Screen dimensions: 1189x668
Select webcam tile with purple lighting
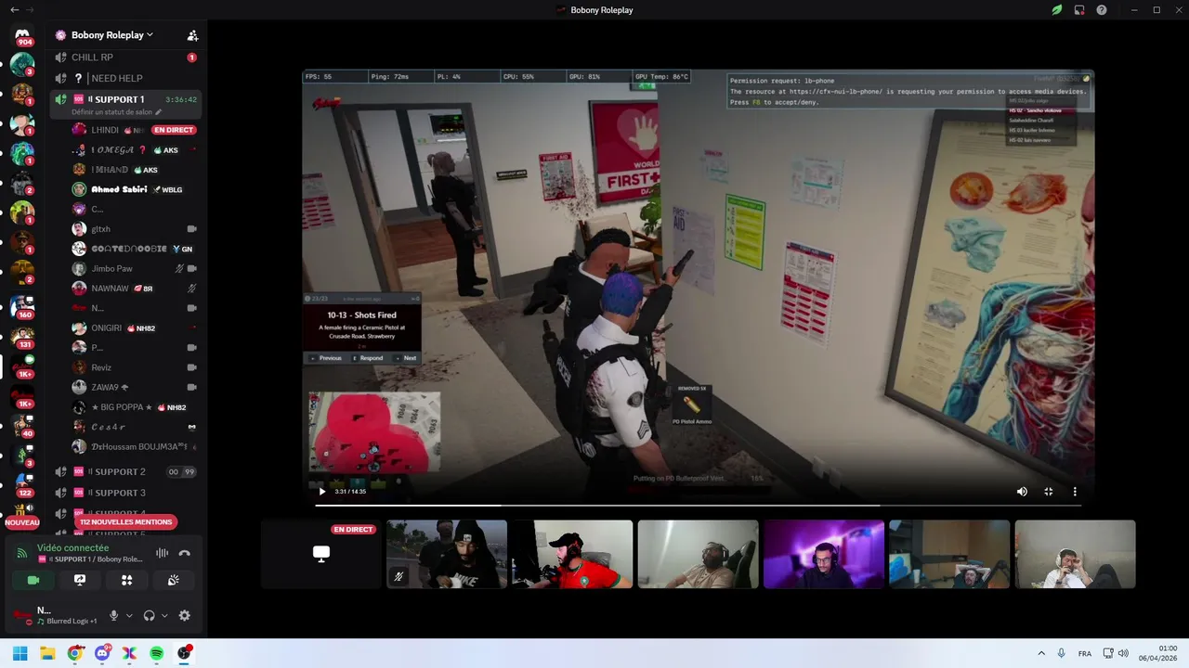tap(824, 554)
